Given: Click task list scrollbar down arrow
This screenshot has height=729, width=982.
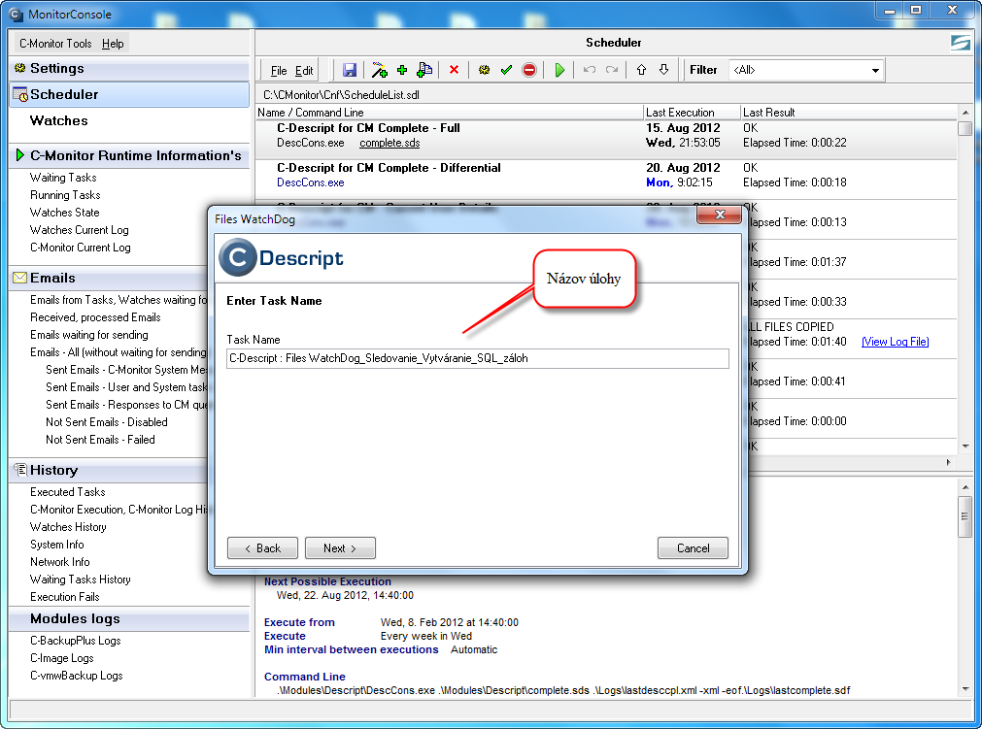Looking at the screenshot, I should [x=965, y=447].
